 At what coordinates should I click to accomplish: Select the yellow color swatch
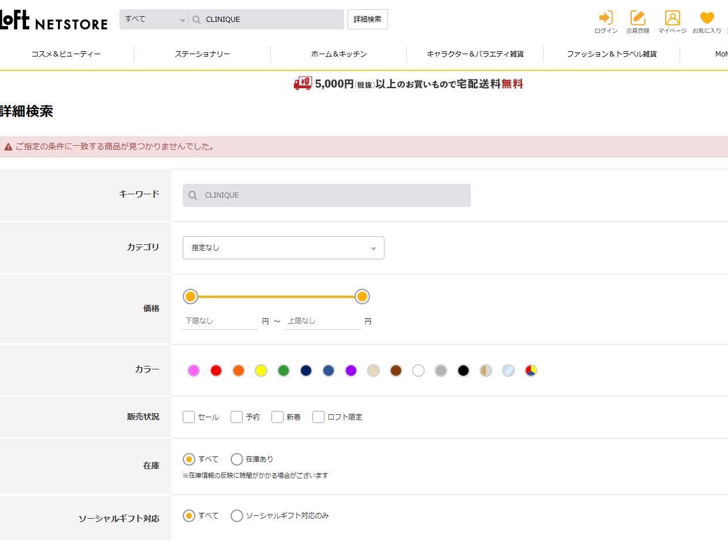261,371
